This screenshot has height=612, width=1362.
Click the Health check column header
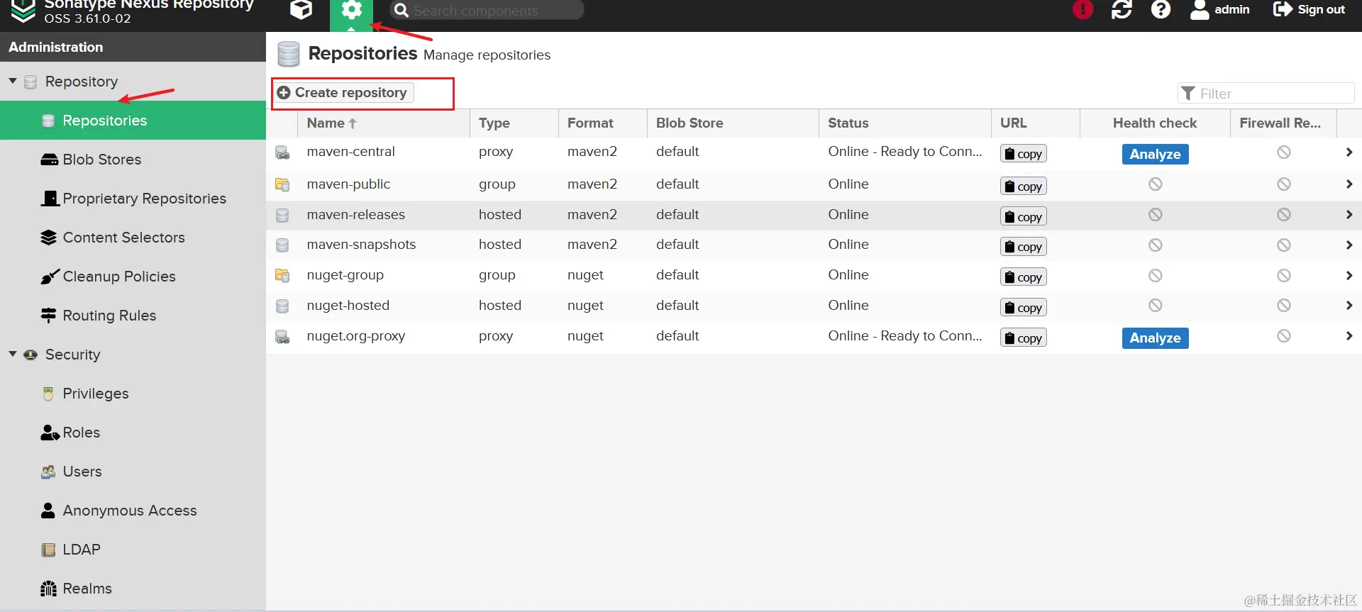(1155, 123)
